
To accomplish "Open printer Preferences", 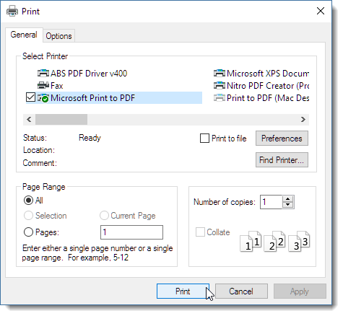I will (x=282, y=139).
